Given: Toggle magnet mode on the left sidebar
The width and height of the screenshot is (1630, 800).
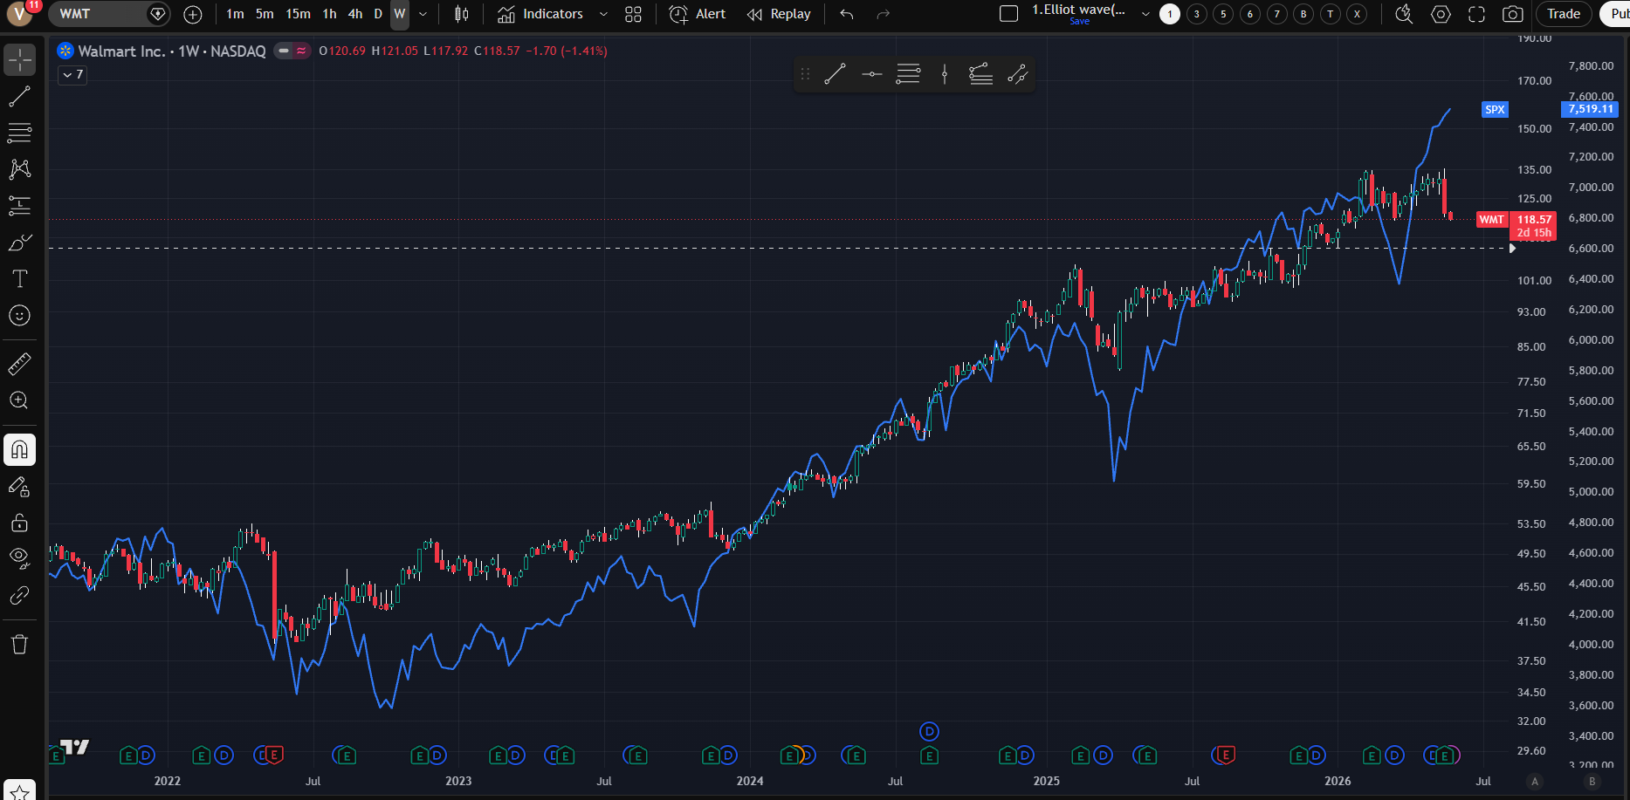Looking at the screenshot, I should [x=19, y=450].
